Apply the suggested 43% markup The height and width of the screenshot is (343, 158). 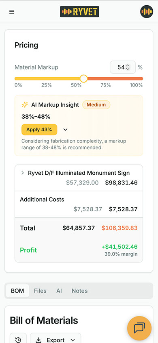point(39,130)
